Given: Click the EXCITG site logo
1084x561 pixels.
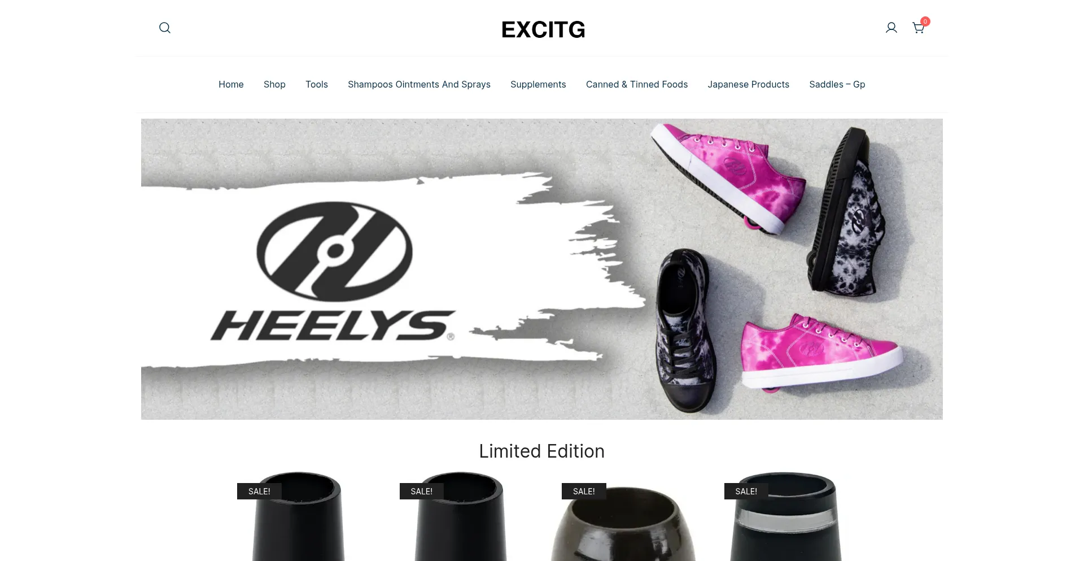Looking at the screenshot, I should tap(543, 29).
